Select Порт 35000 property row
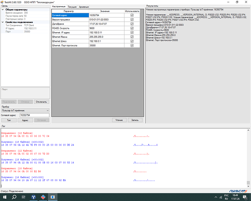 (x=26, y=32)
